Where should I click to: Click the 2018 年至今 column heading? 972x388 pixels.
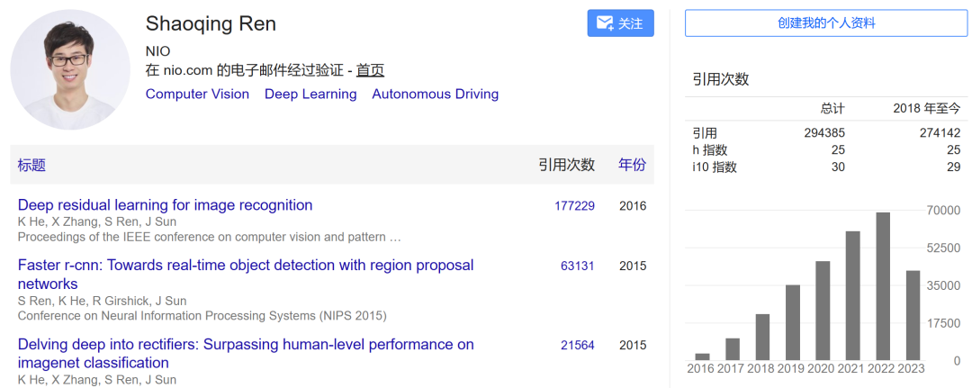coord(927,109)
